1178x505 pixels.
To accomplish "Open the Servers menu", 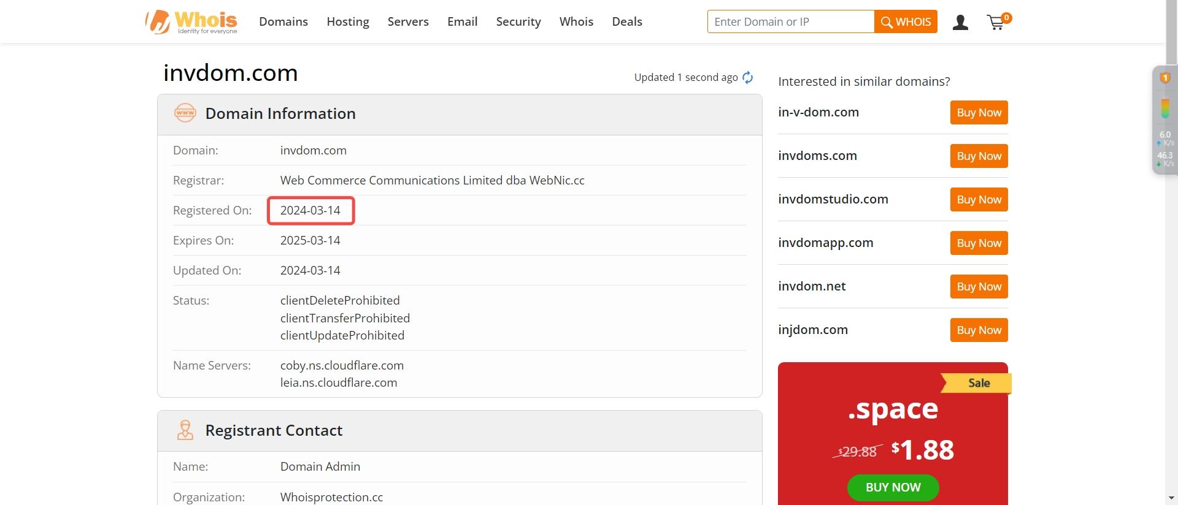I will (x=408, y=22).
